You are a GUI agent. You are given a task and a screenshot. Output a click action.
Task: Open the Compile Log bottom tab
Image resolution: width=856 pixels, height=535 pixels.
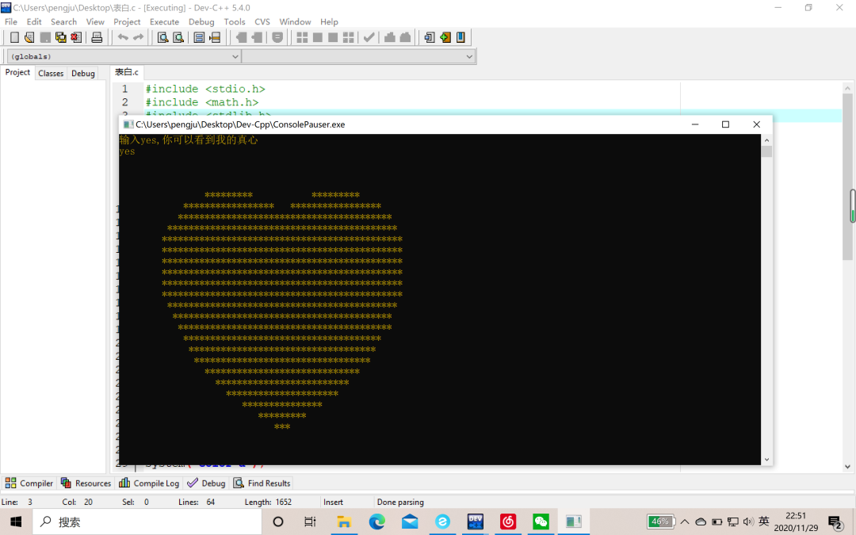[149, 483]
